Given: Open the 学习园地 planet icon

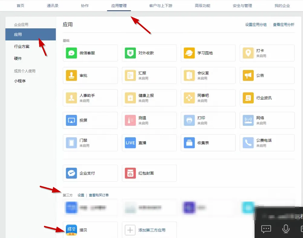Looking at the screenshot, I should (x=189, y=53).
